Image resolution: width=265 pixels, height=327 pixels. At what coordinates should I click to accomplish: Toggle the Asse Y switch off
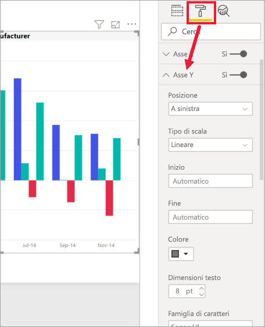(x=238, y=75)
